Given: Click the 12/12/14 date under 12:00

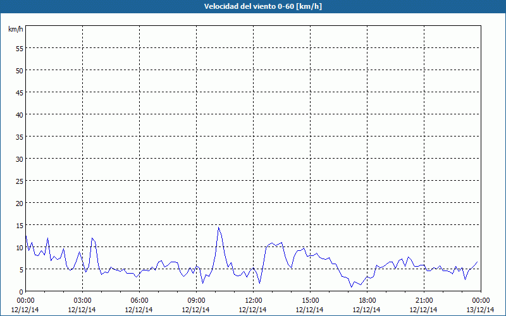Looking at the screenshot, I should pos(252,310).
